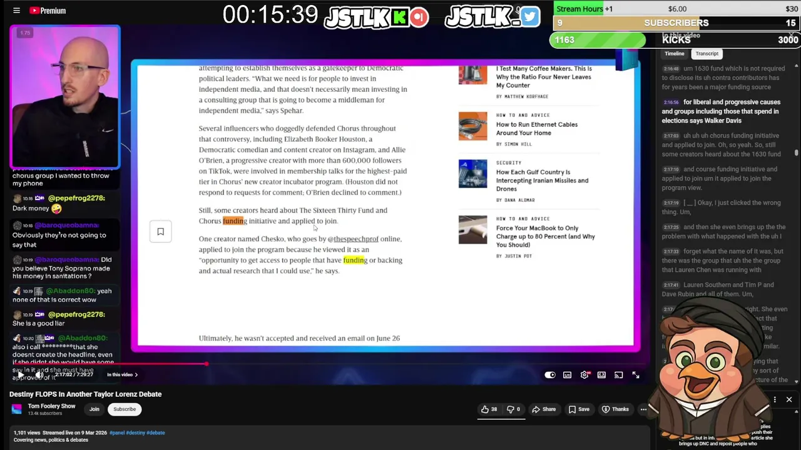Toggle the autoplay switch in player
The width and height of the screenshot is (801, 450).
point(549,375)
